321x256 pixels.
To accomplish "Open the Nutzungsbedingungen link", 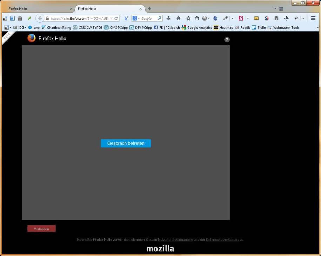I will pyautogui.click(x=175, y=240).
